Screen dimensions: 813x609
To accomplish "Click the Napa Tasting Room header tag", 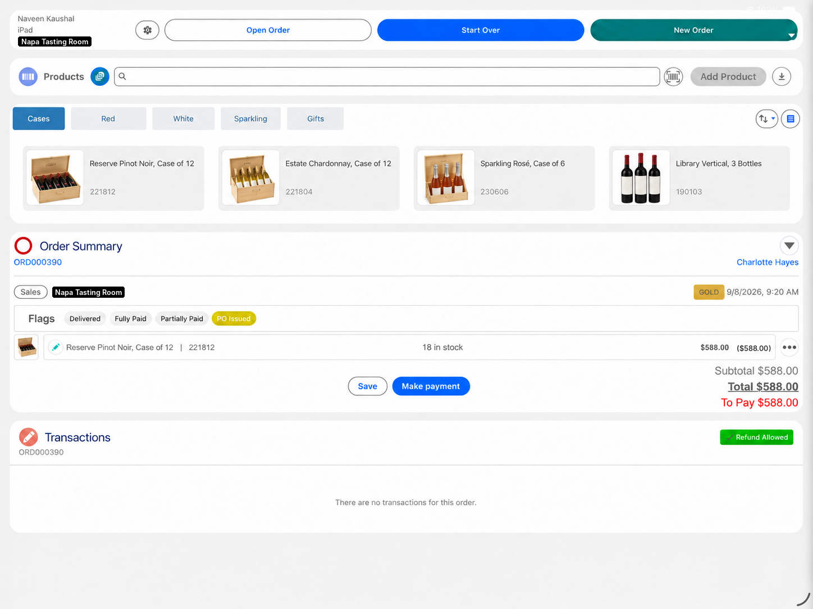I will (54, 41).
